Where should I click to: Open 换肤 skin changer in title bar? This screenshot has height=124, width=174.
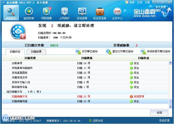pyautogui.click(x=130, y=2)
